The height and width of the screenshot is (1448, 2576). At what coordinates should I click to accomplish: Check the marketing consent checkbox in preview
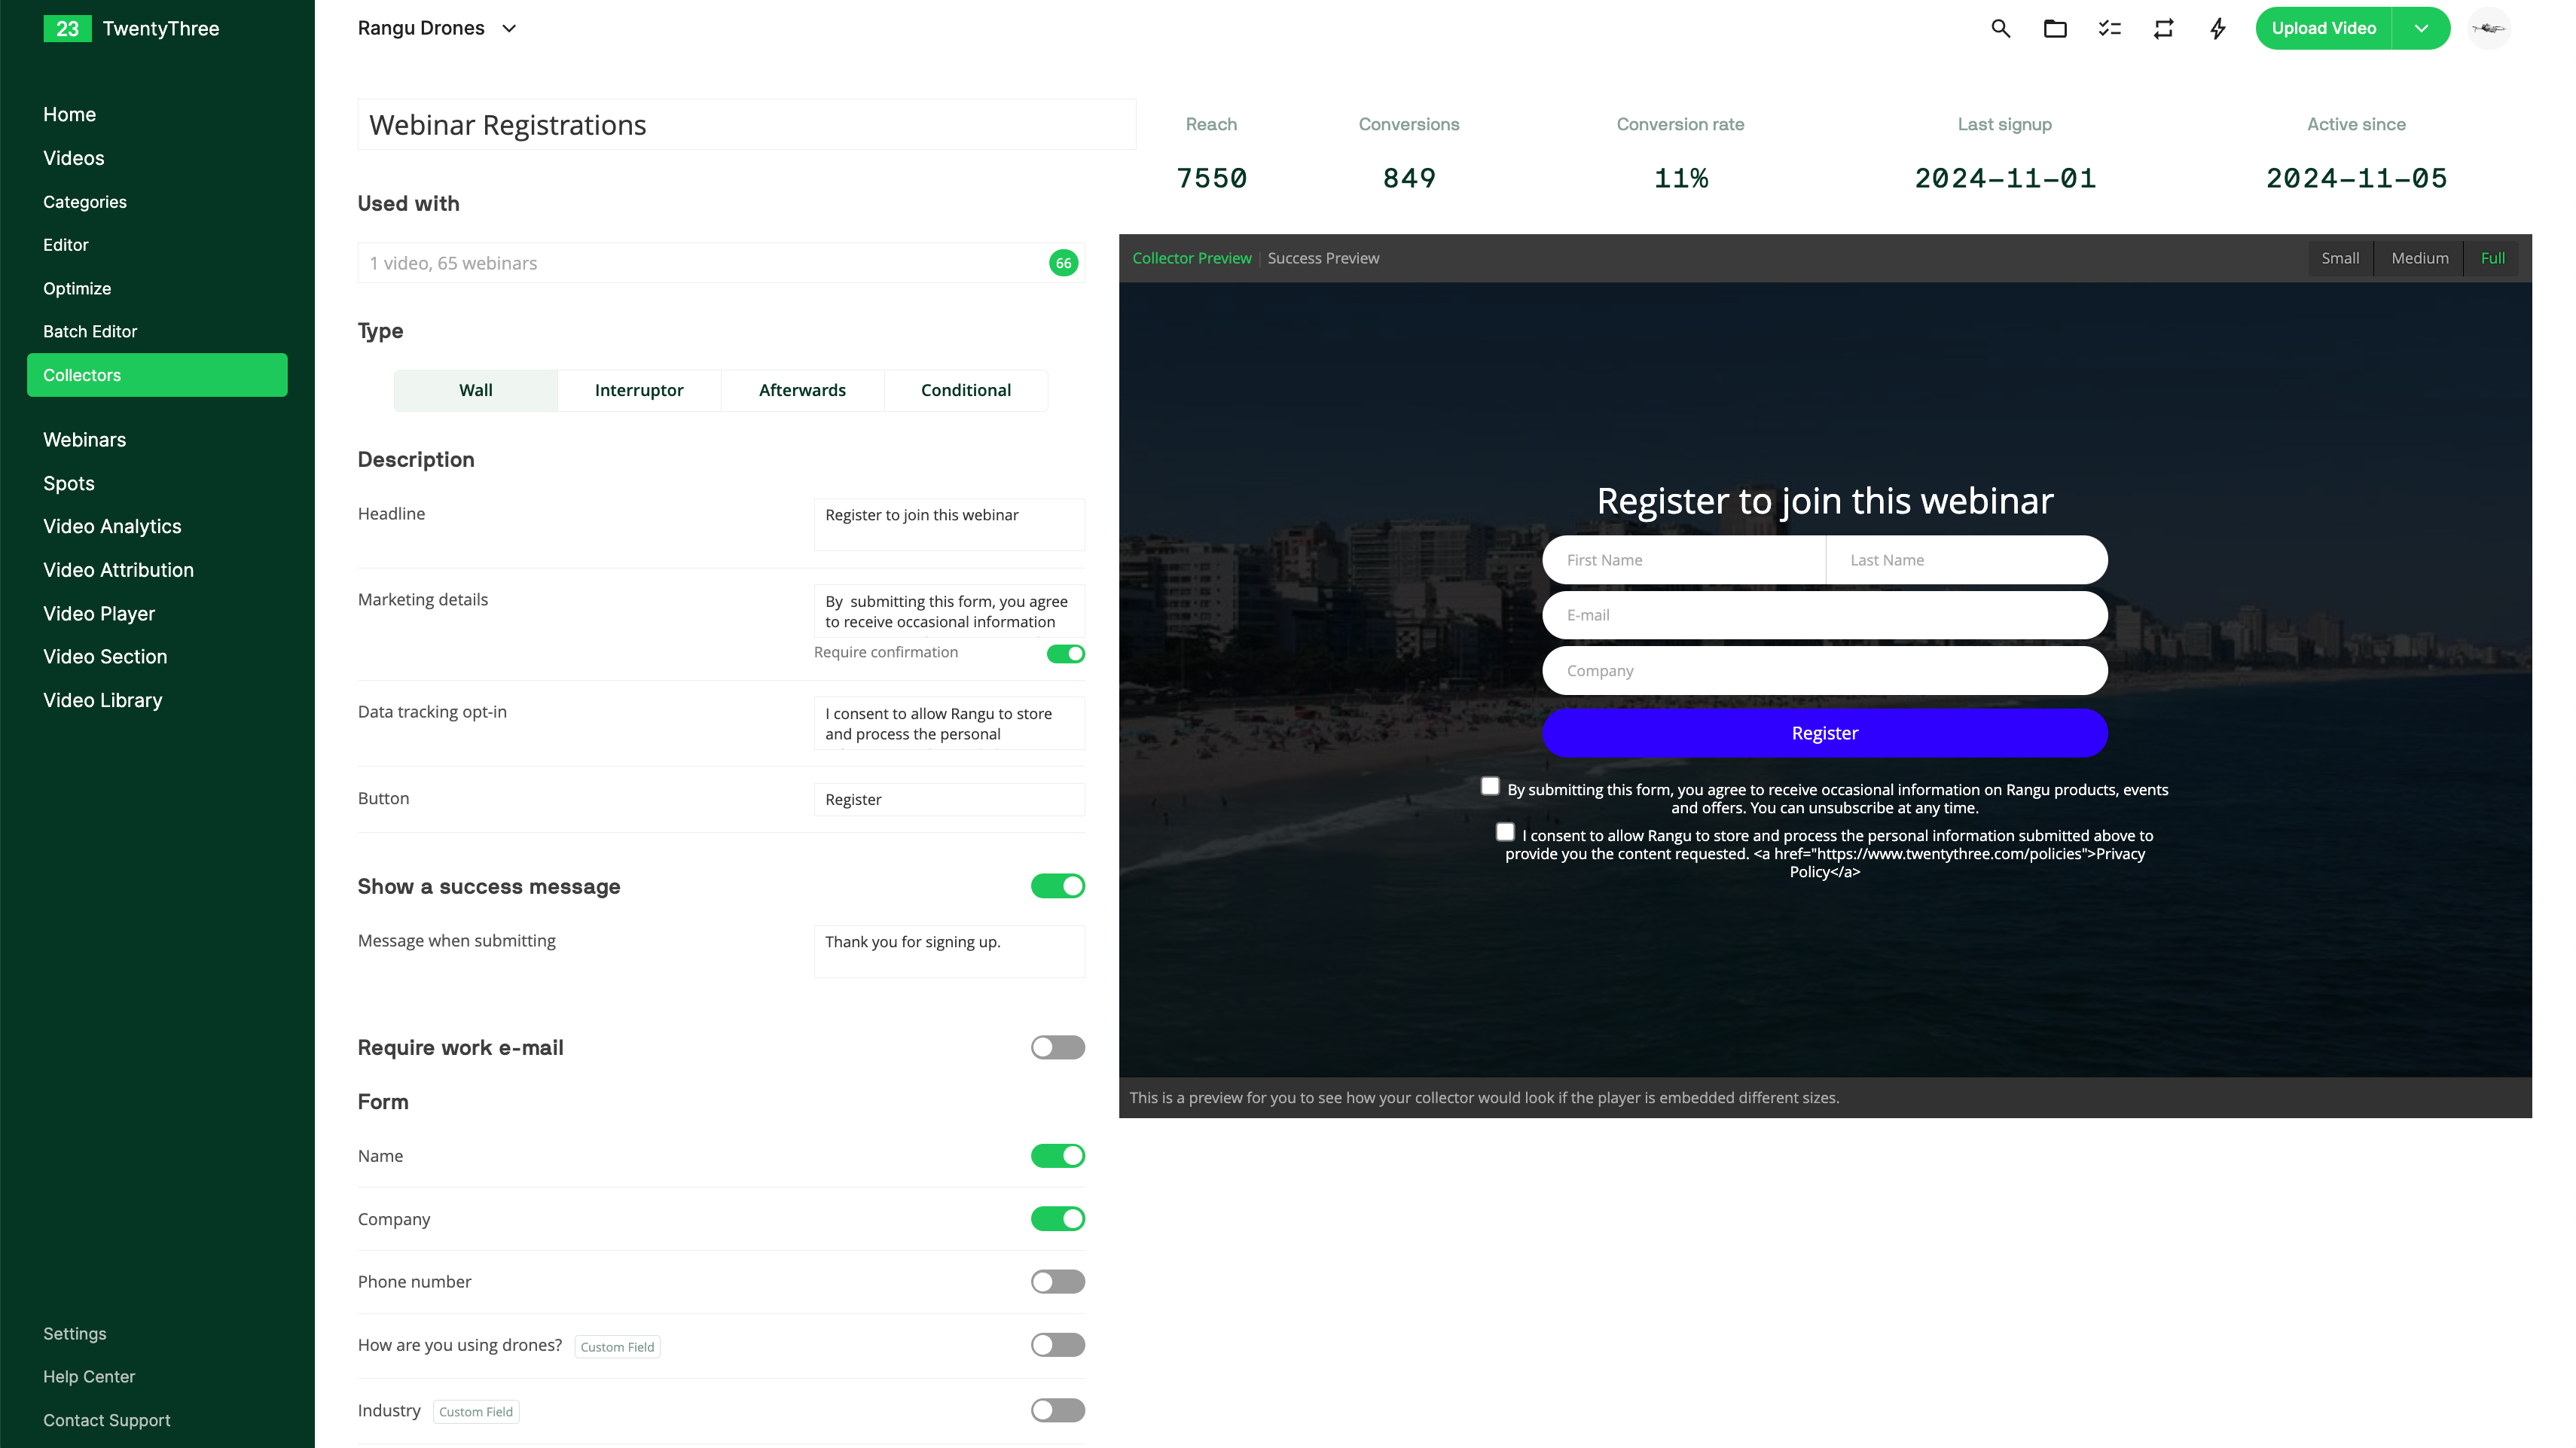click(1490, 786)
